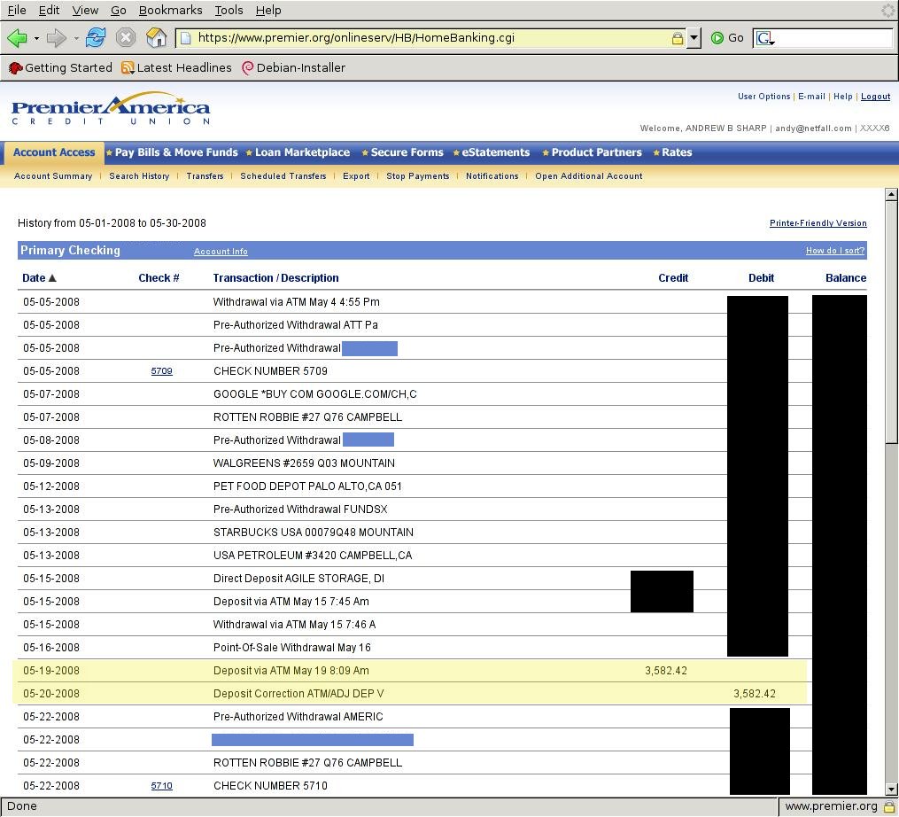Expand the URL history dropdown arrow

(x=694, y=38)
